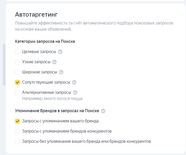The image size is (186, 155).
Task: Click question mark beside Узкие запросы
Action: point(54,62)
